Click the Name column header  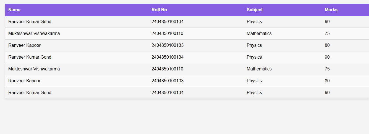pos(14,10)
